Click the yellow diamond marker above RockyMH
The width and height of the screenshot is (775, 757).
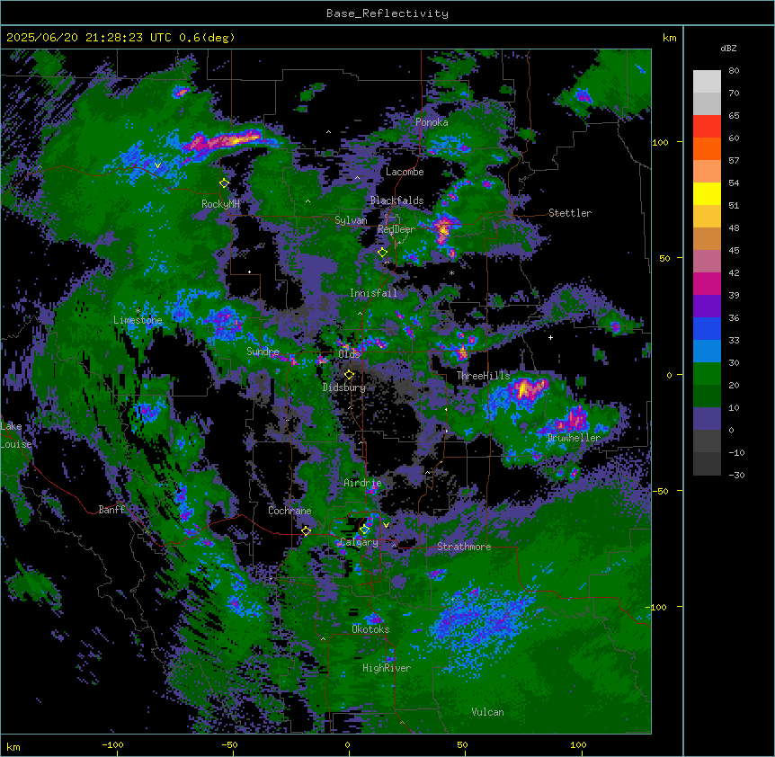click(224, 183)
